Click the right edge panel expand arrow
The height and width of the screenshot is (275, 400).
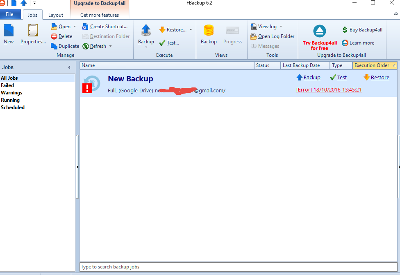(x=399, y=167)
